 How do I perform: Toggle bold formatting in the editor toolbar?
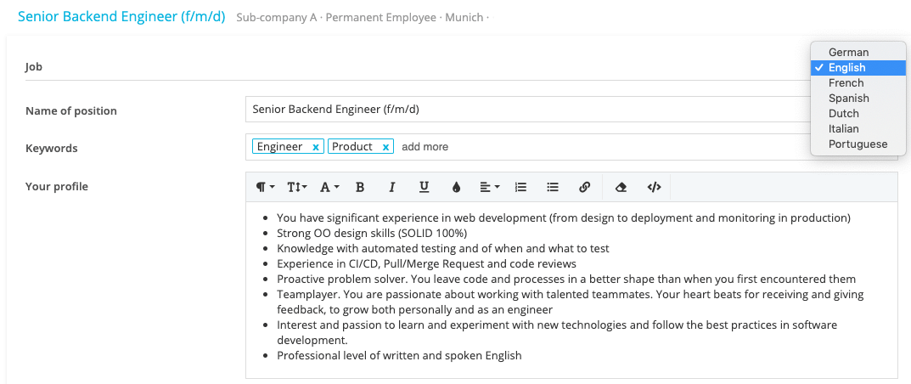(360, 187)
